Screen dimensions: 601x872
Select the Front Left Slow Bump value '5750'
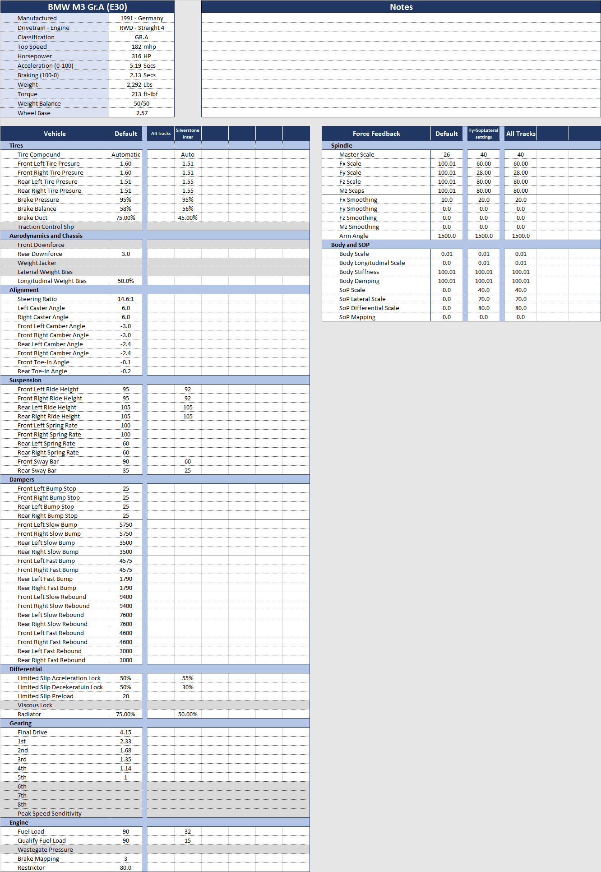click(126, 524)
